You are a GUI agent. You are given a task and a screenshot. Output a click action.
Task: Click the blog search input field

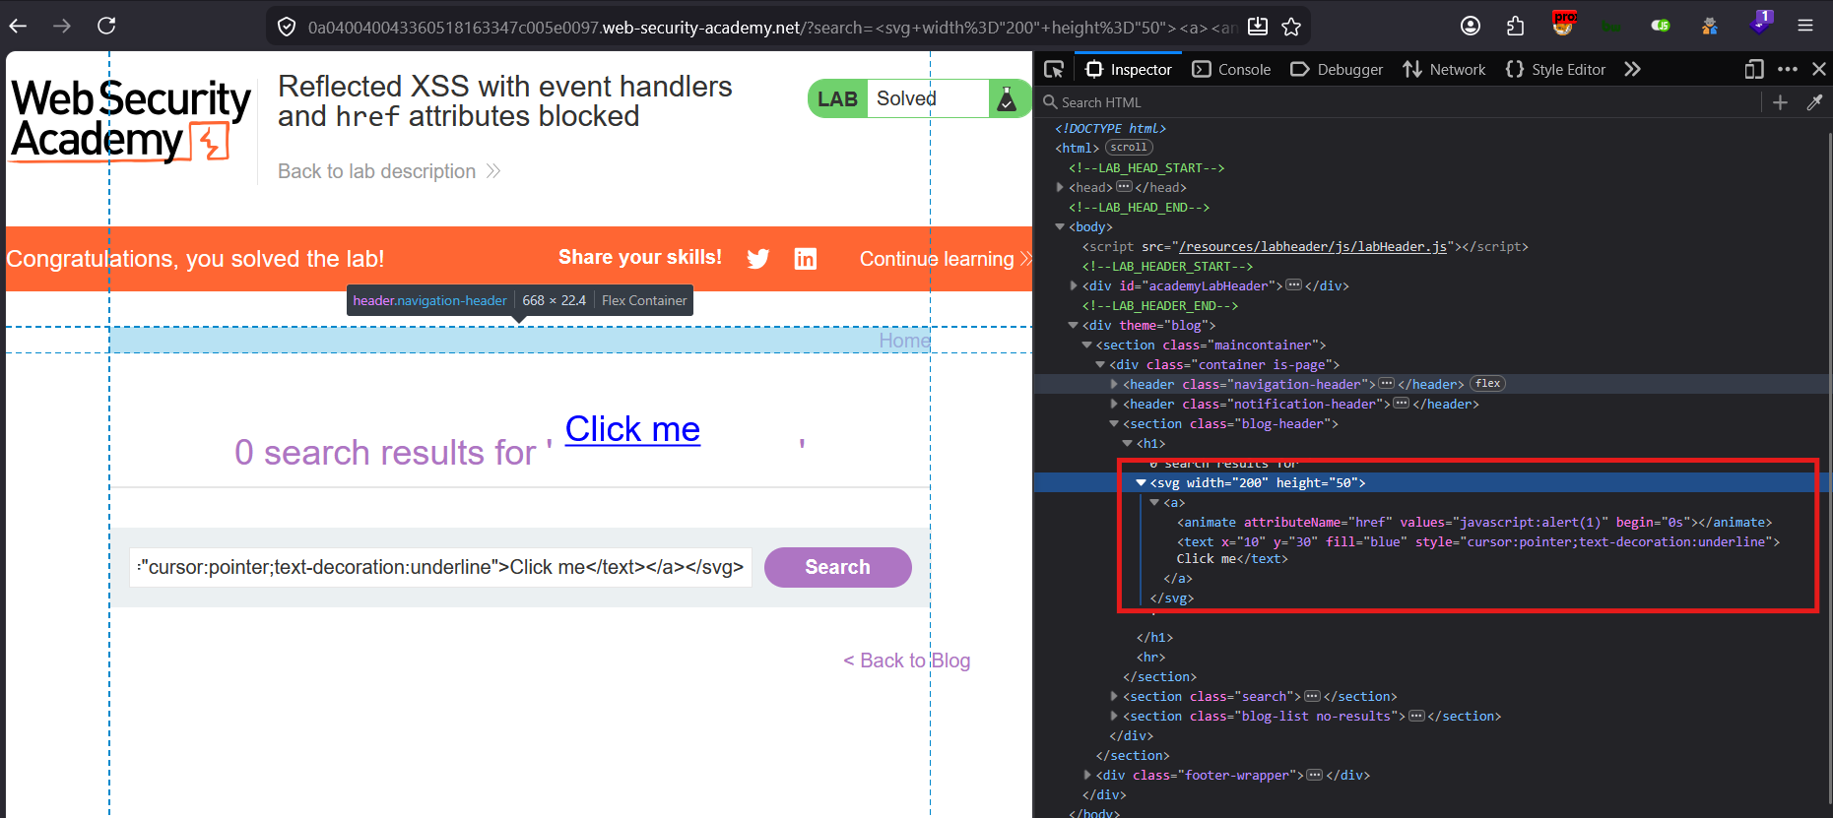point(440,568)
